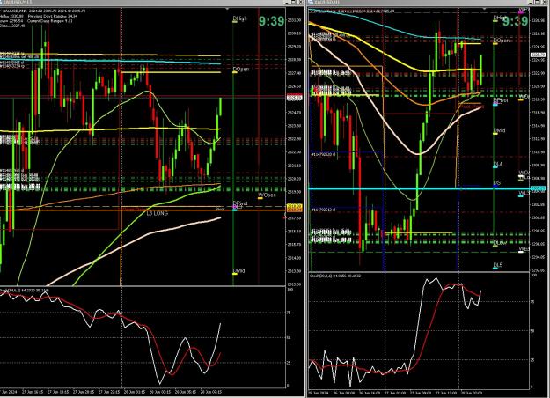Click 2322.00 on left chart price scale
This screenshot has width=550, height=398.
click(294, 152)
